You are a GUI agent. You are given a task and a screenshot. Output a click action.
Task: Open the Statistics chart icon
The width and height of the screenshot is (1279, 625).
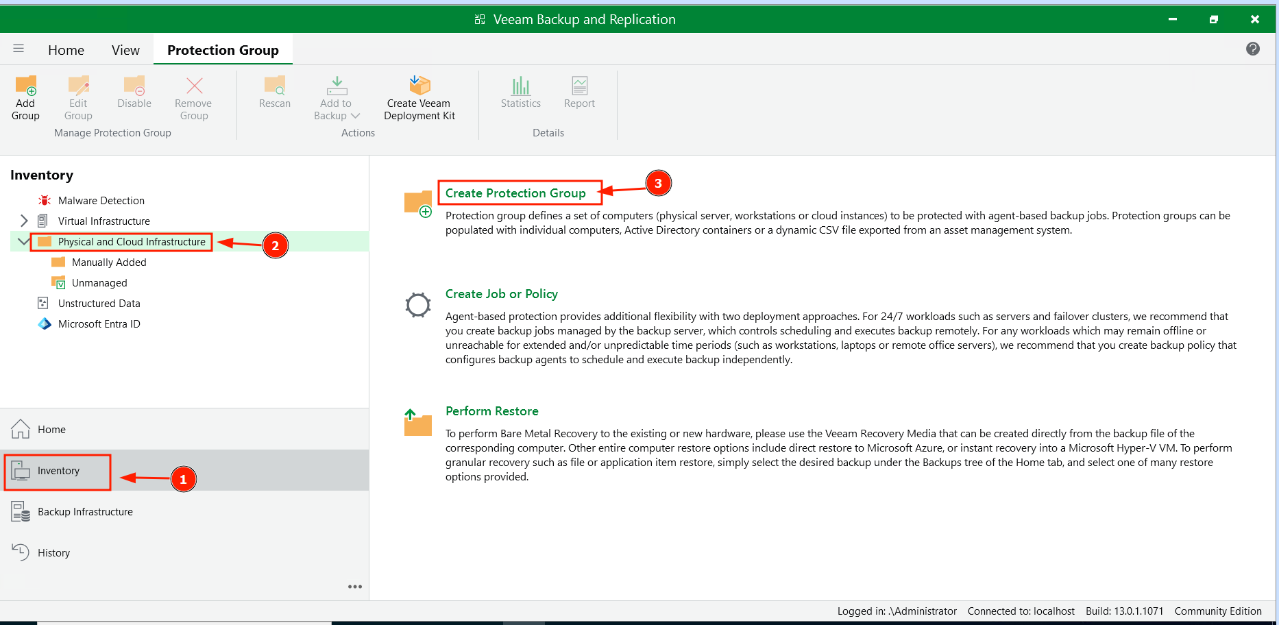point(521,86)
